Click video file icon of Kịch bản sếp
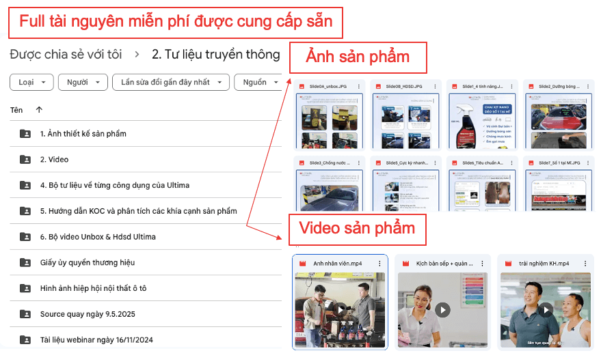The width and height of the screenshot is (601, 353). click(x=405, y=264)
